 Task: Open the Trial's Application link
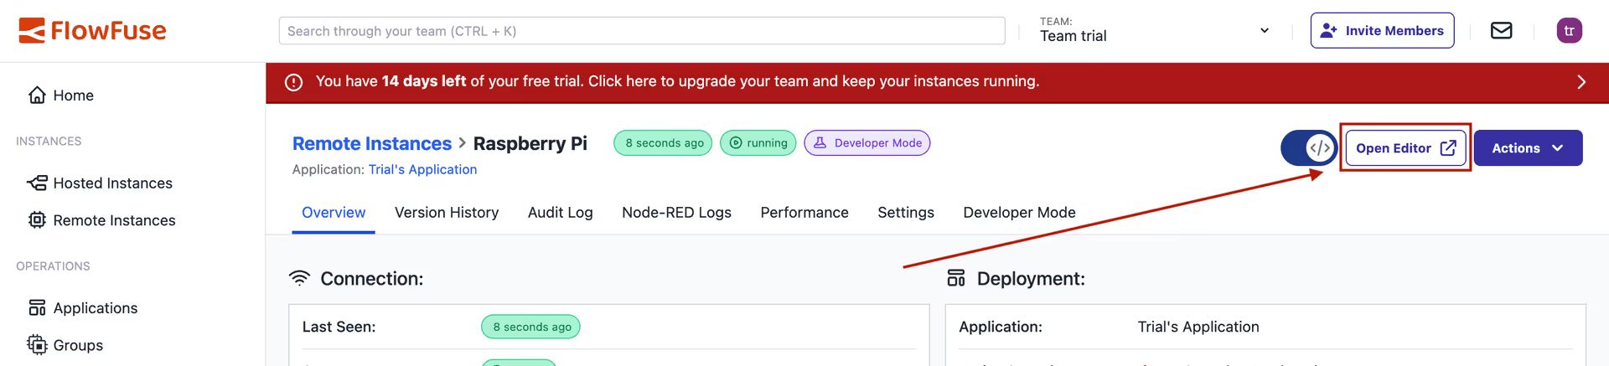pos(422,170)
